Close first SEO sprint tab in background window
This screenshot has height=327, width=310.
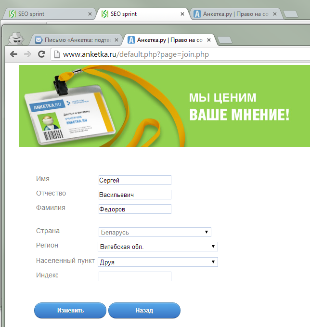[x=90, y=14]
